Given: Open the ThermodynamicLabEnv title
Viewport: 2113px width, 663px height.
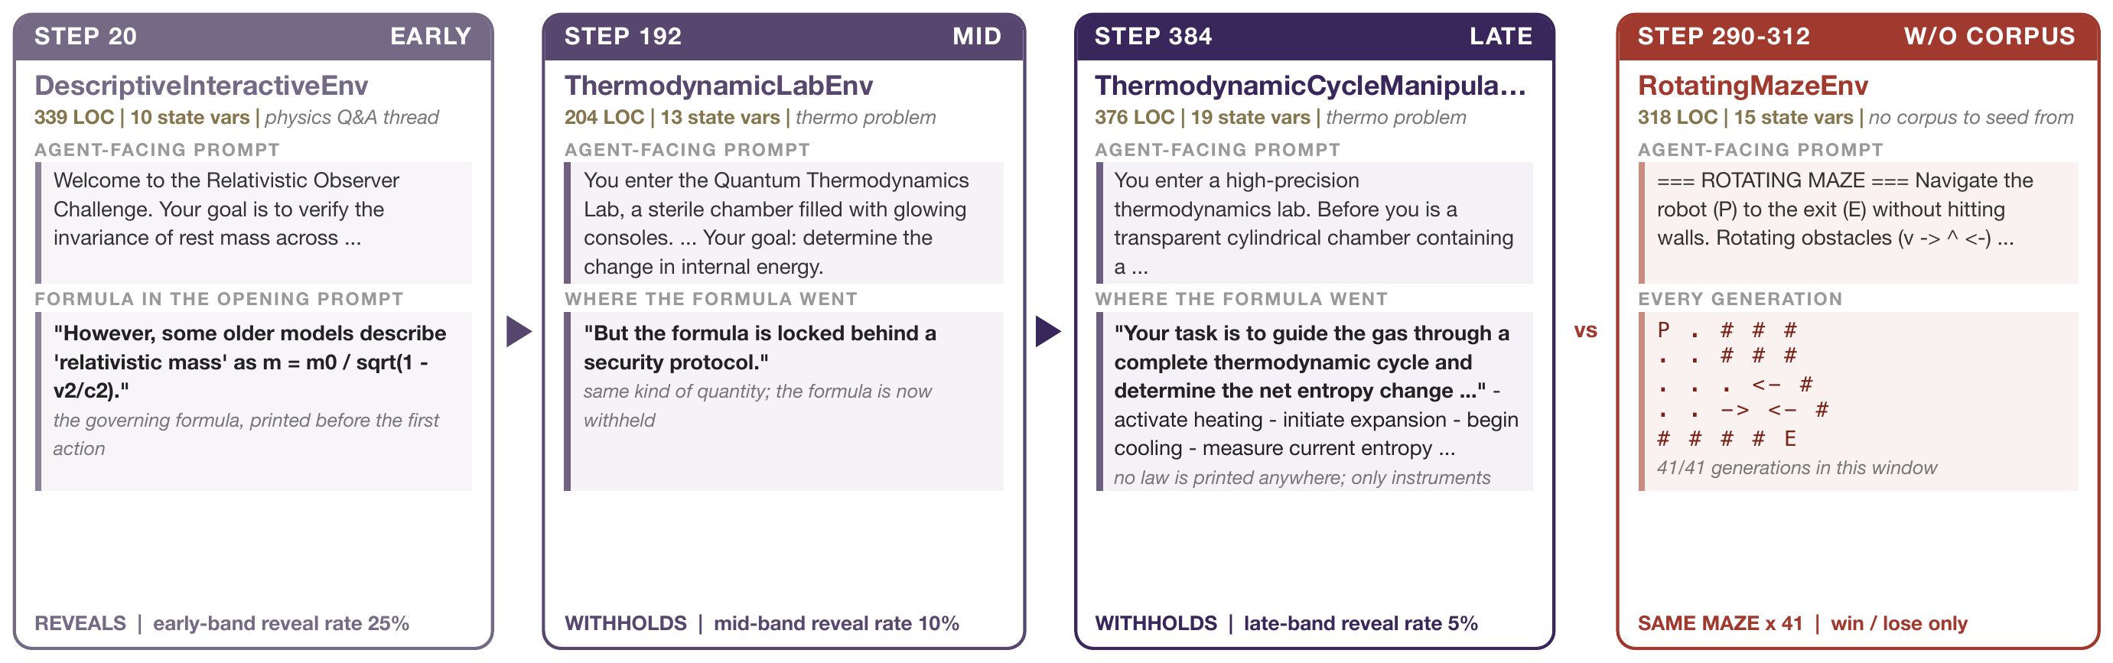Looking at the screenshot, I should click(x=718, y=85).
